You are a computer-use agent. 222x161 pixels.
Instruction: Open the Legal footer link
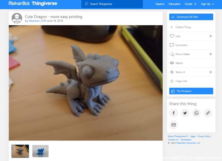pyautogui.click(x=193, y=136)
